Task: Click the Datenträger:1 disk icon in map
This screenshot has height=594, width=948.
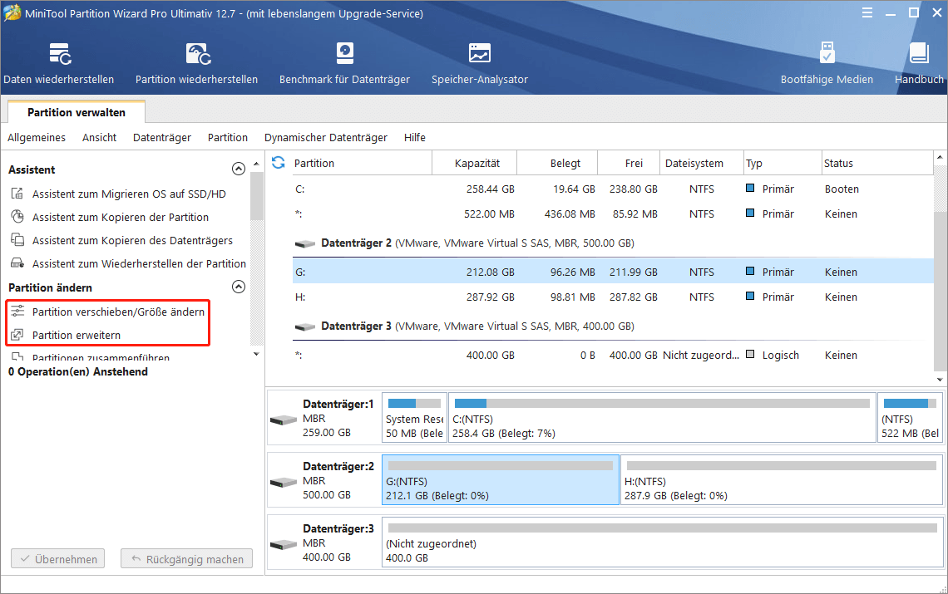Action: point(283,420)
